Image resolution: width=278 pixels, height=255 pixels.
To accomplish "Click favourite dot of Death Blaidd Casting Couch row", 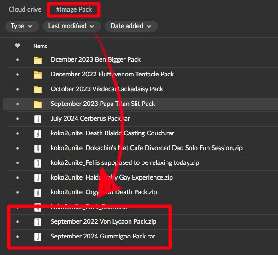I will (18, 133).
